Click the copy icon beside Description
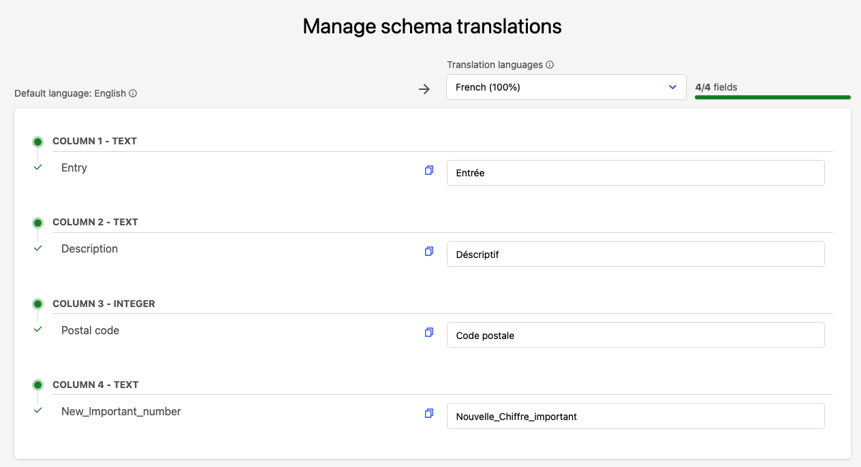The image size is (861, 467). tap(429, 251)
